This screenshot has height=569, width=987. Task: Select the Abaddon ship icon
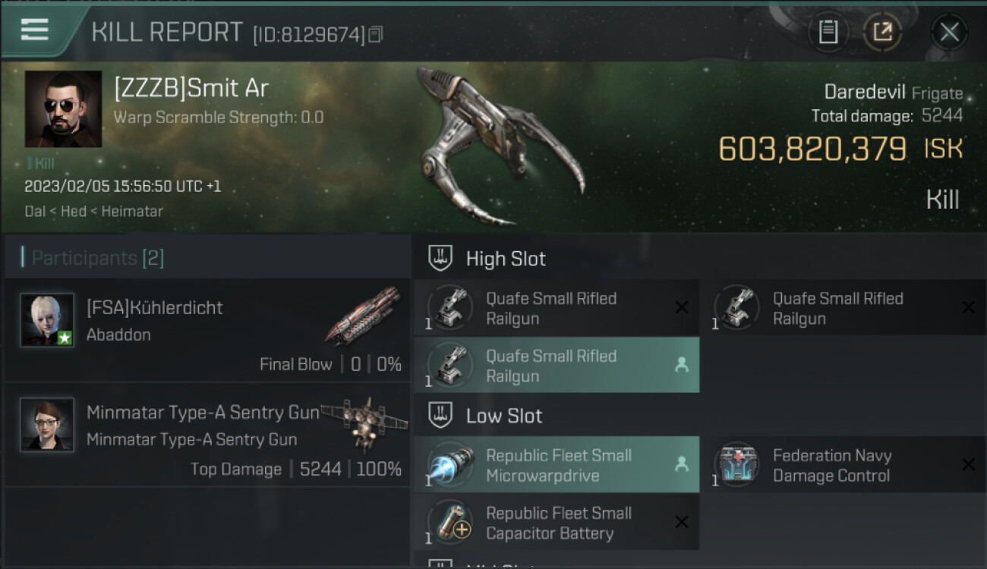(x=363, y=315)
